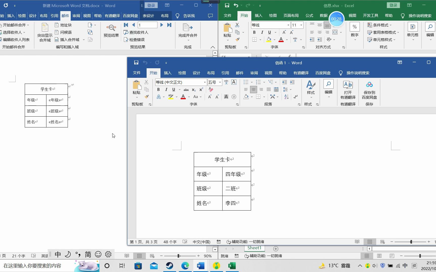
Task: Click the Format Painter icon in Excel
Action: [x=237, y=40]
